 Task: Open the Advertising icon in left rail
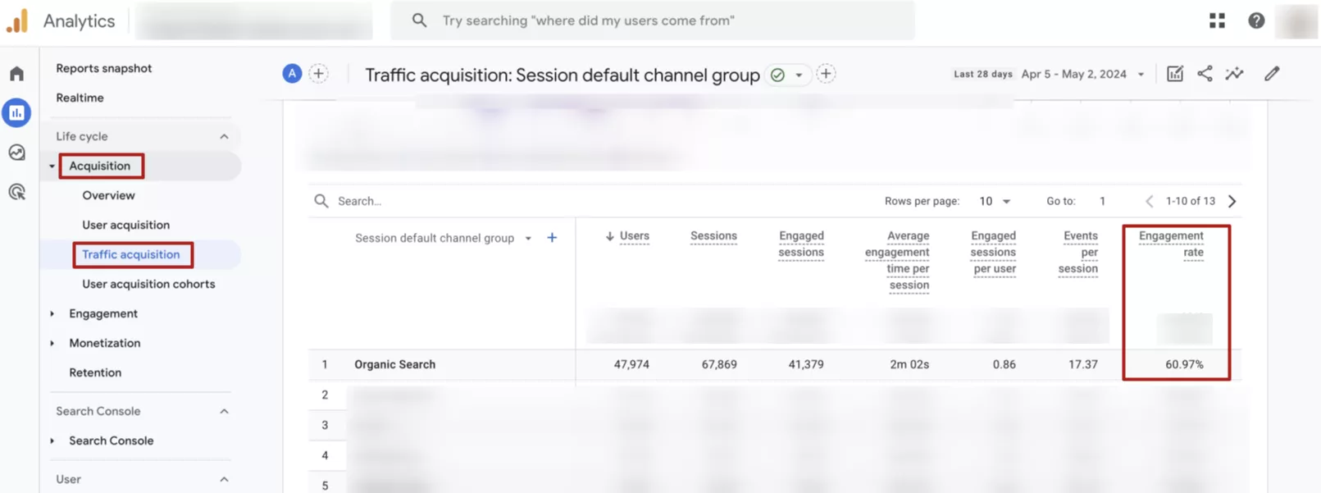click(16, 192)
